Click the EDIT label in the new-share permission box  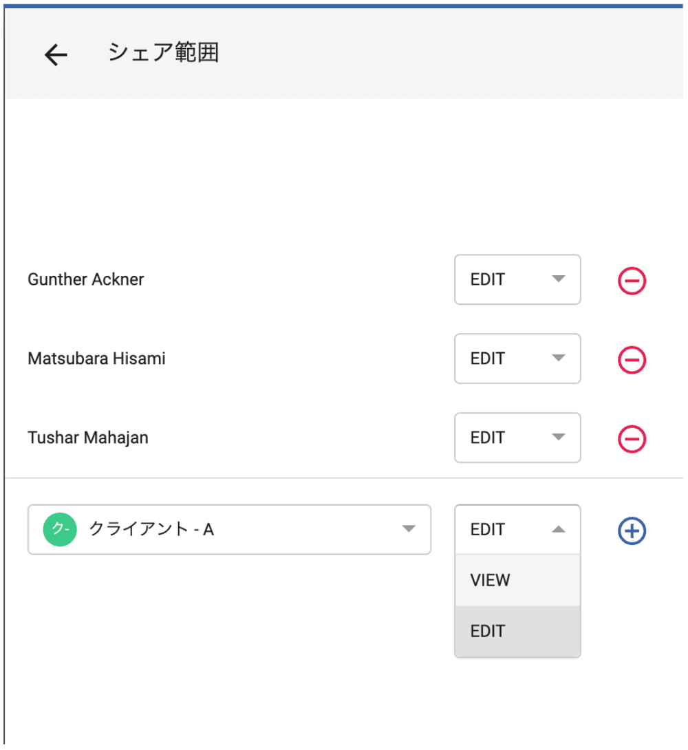coord(488,530)
